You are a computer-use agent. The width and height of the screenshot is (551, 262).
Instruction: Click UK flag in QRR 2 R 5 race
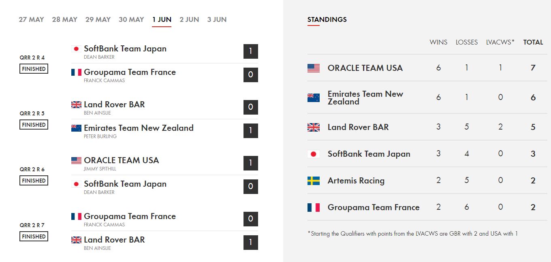pyautogui.click(x=76, y=104)
